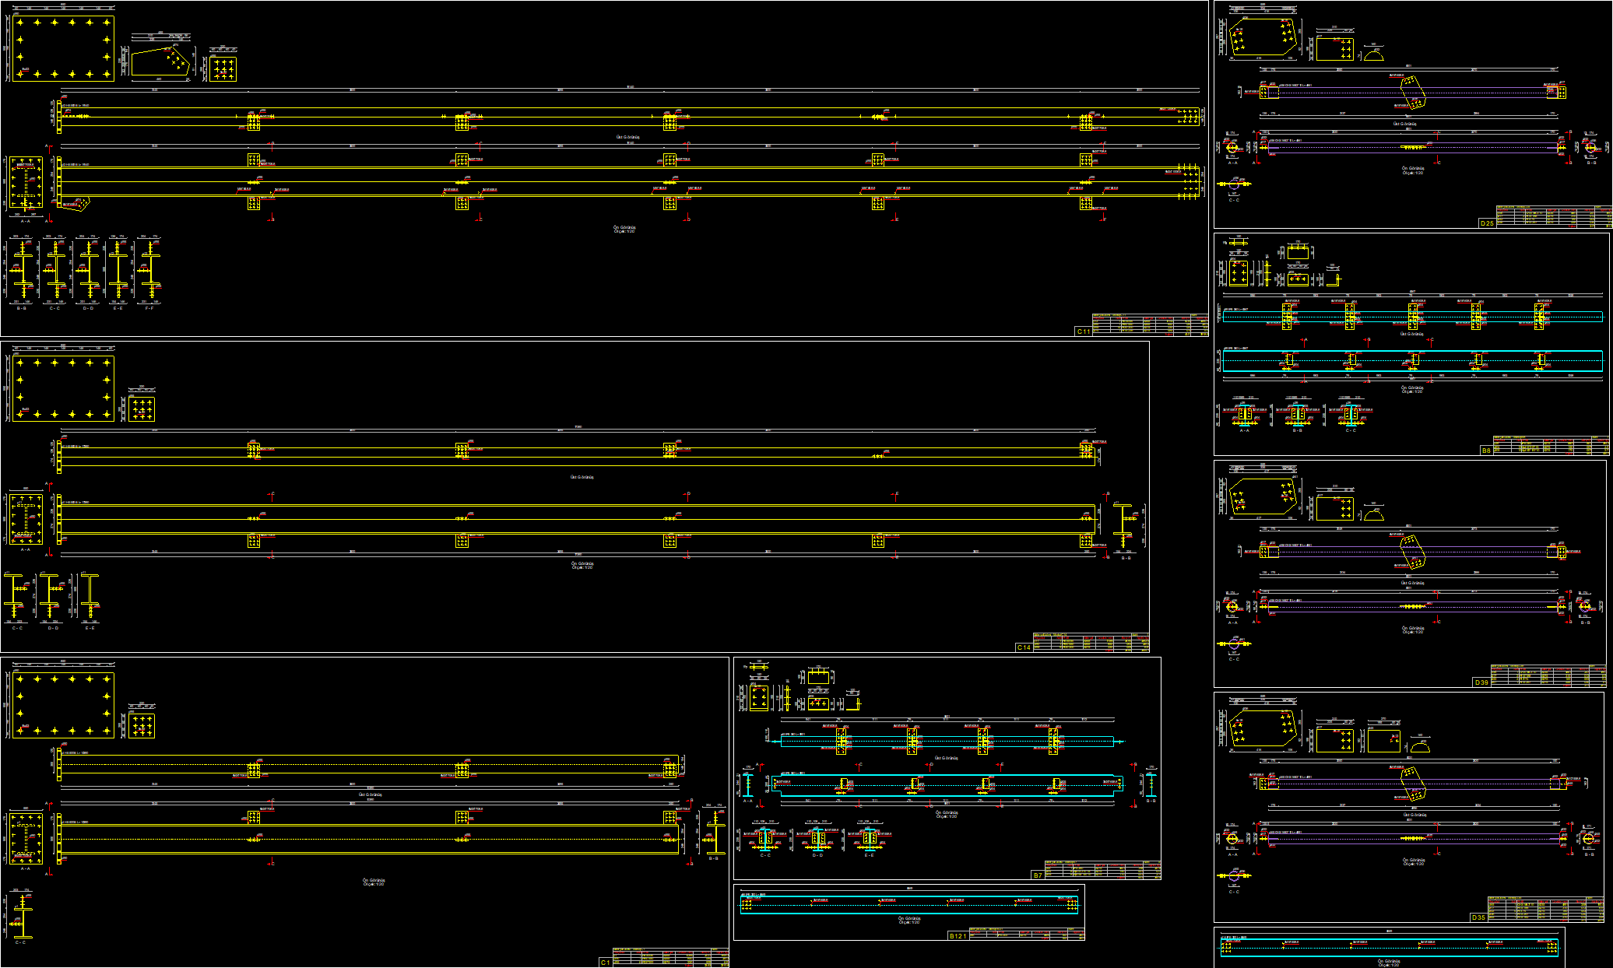Select the B121 sheet label
1613x968 pixels.
click(x=958, y=936)
